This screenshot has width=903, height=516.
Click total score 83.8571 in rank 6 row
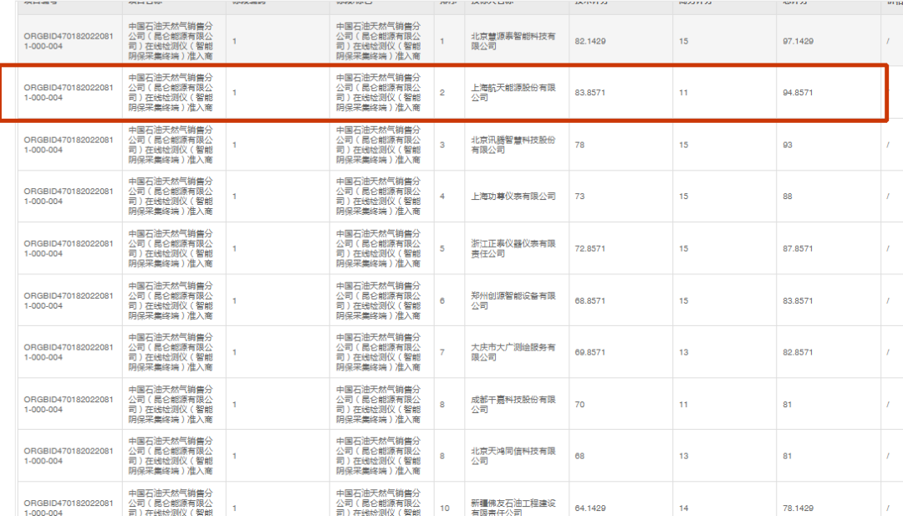pos(798,300)
